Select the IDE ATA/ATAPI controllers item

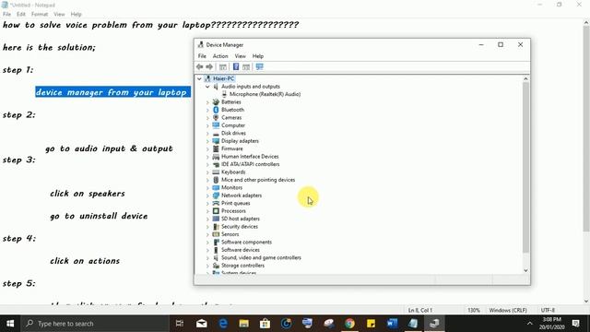click(250, 164)
